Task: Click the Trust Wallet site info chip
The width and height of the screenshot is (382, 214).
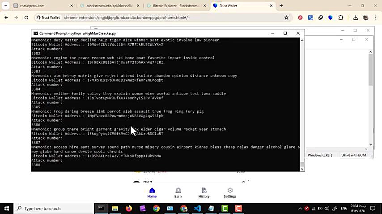Action: click(48, 17)
